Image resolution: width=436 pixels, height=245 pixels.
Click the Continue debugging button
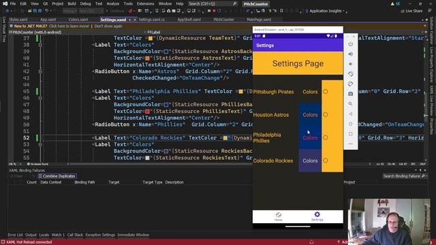point(115,11)
